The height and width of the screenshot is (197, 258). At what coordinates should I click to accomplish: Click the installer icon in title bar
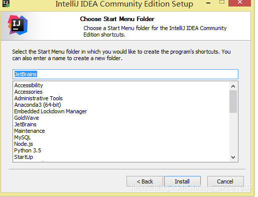[6, 4]
